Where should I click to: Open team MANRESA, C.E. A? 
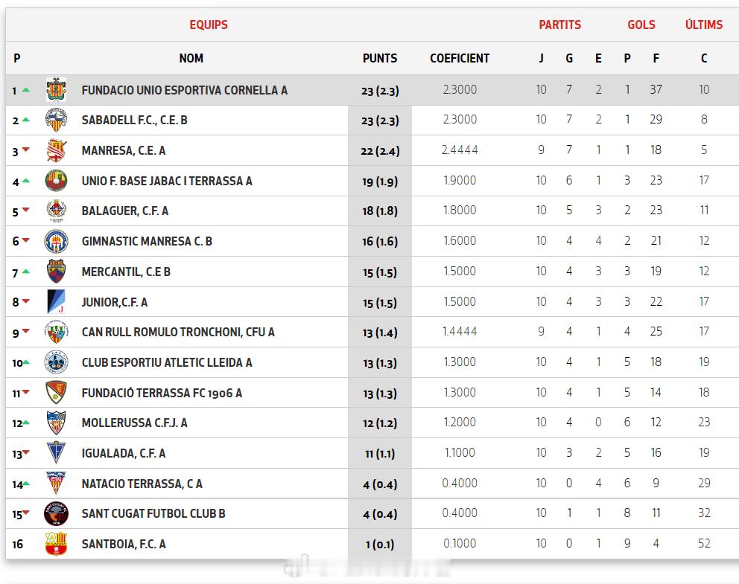point(124,150)
